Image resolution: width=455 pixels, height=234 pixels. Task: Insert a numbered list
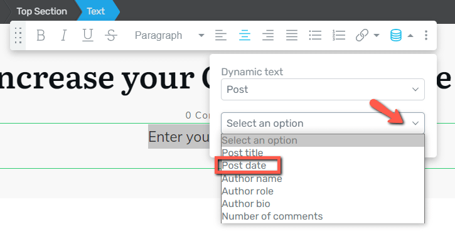[339, 35]
